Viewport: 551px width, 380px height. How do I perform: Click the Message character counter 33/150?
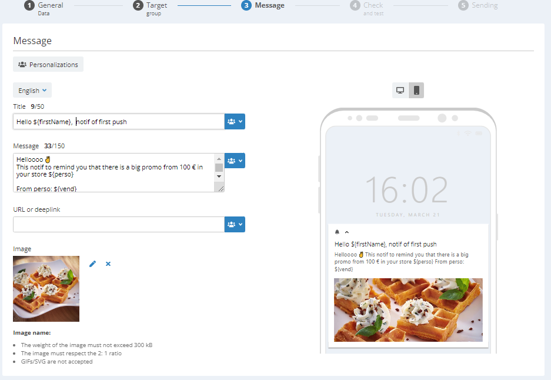[x=55, y=146]
